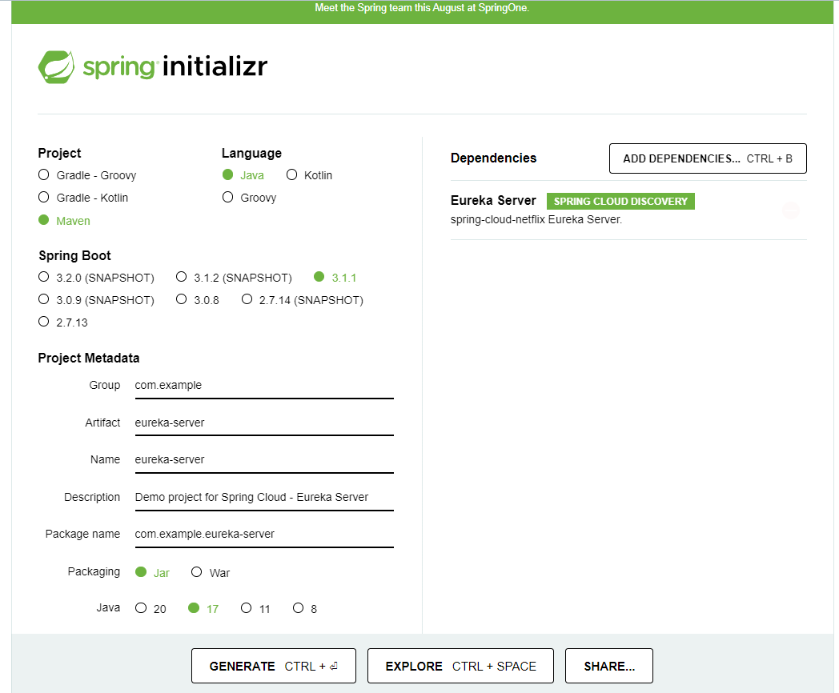
Task: Click the Spring Cloud Discovery tag
Action: point(620,201)
